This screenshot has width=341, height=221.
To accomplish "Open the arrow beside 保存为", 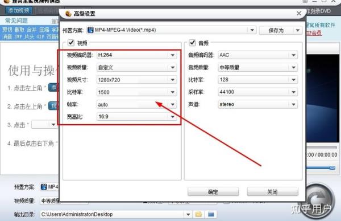I will coord(298,30).
